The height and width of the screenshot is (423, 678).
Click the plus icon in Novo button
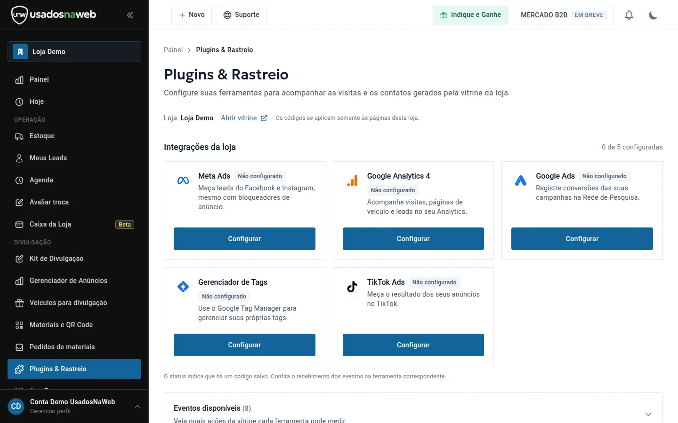(x=182, y=15)
